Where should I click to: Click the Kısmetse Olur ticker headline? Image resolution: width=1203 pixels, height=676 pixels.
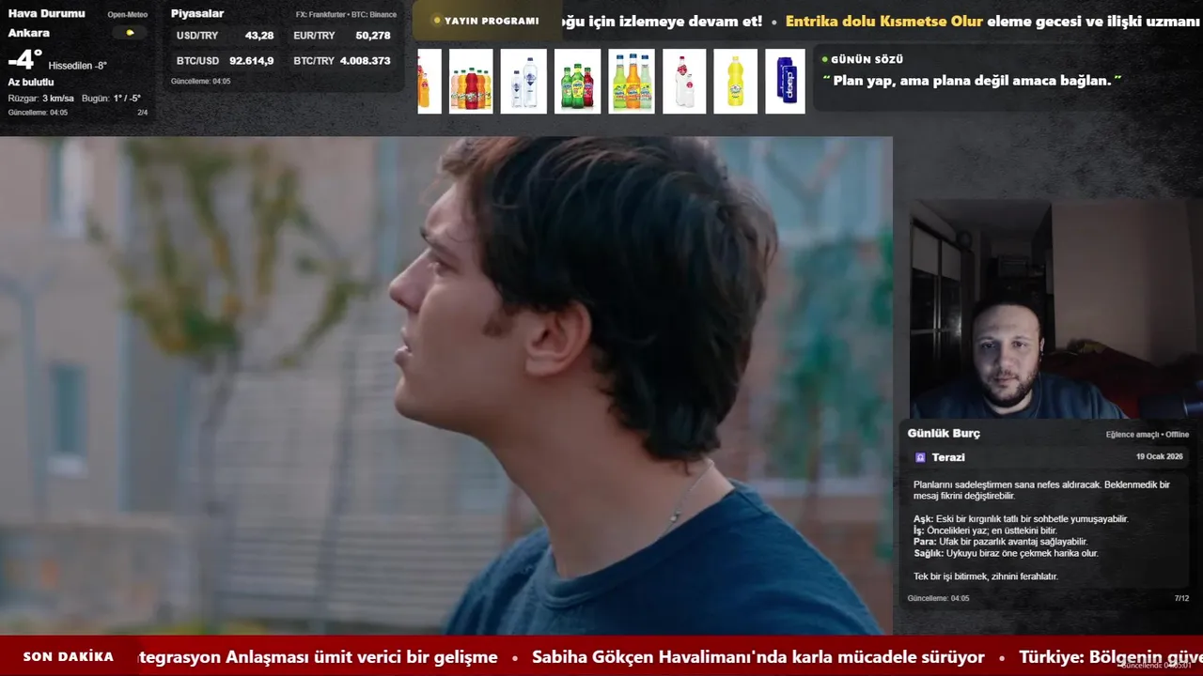[x=884, y=21]
